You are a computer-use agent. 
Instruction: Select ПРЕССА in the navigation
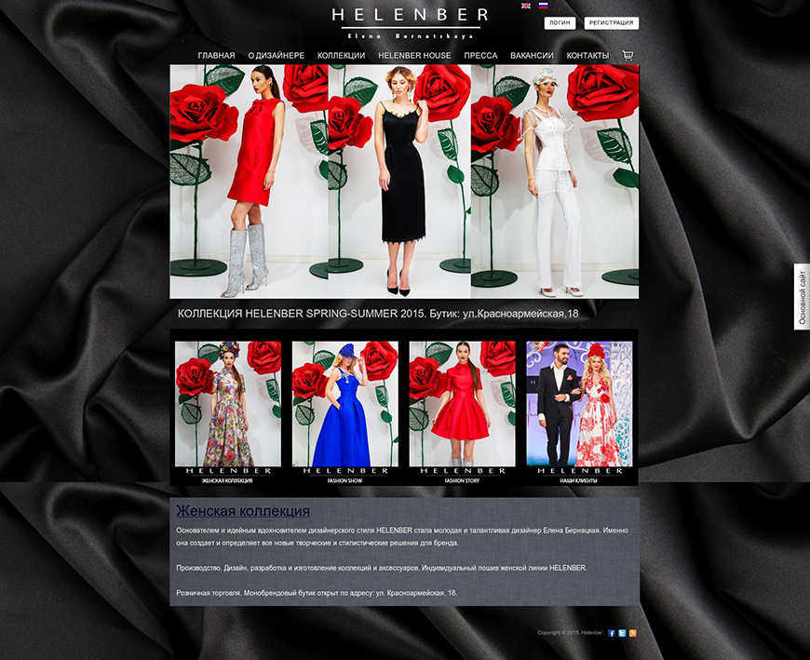pos(480,56)
